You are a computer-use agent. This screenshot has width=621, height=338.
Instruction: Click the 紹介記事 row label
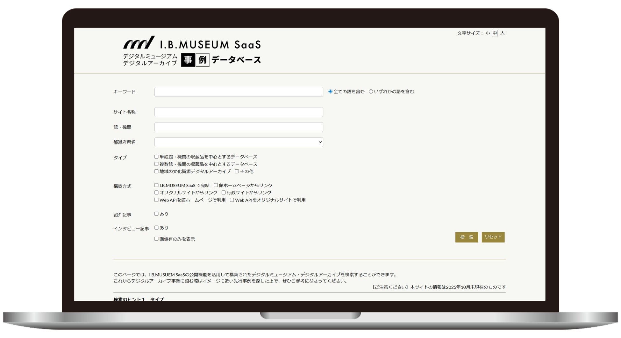(x=122, y=215)
